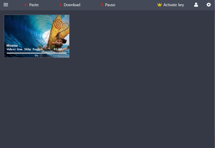Click the 'Video:' label on Moana card
Screen dimensions: 215x148
coord(11,49)
